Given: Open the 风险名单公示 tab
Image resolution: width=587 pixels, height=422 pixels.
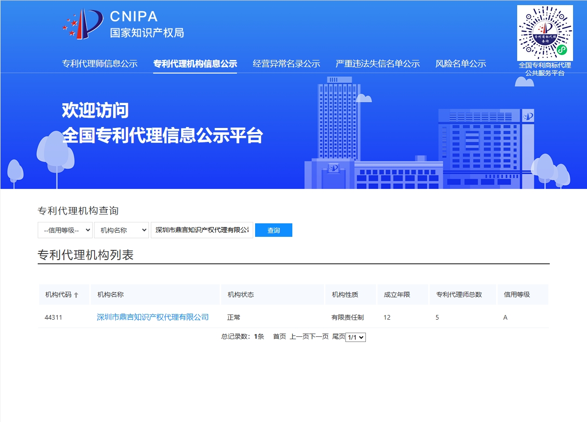Looking at the screenshot, I should click(x=460, y=64).
